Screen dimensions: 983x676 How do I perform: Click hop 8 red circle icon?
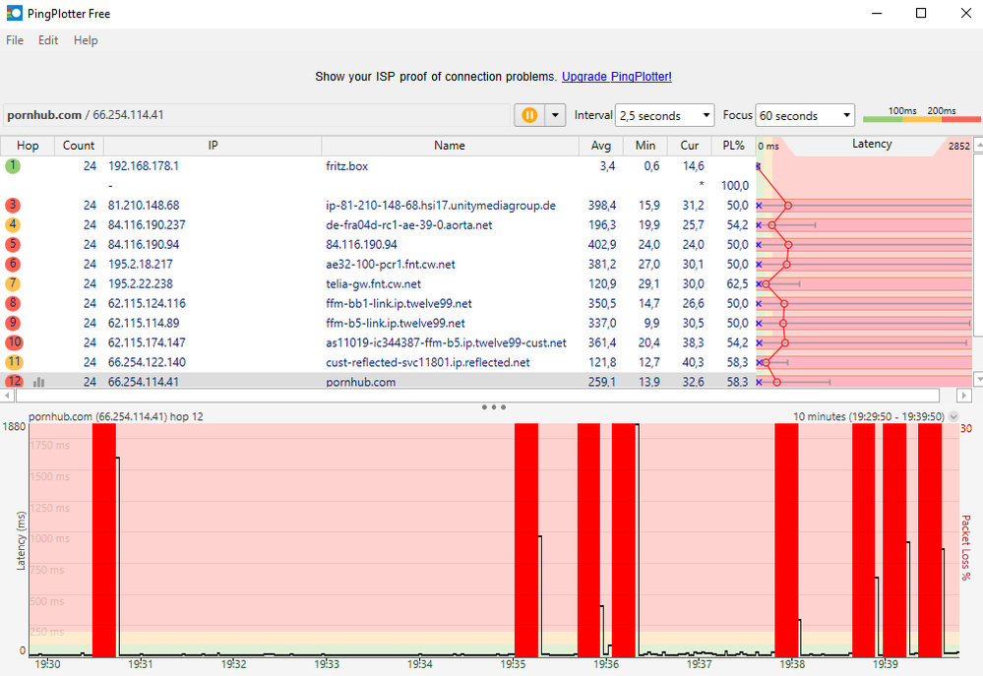[x=13, y=303]
